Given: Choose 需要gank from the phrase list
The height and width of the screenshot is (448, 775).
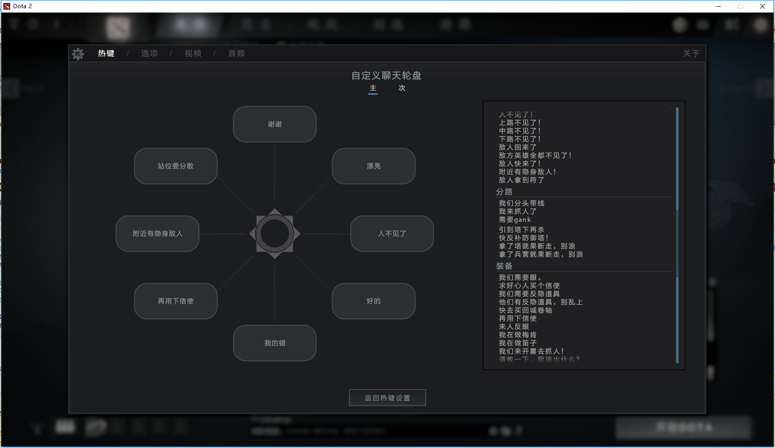Looking at the screenshot, I should pyautogui.click(x=515, y=220).
